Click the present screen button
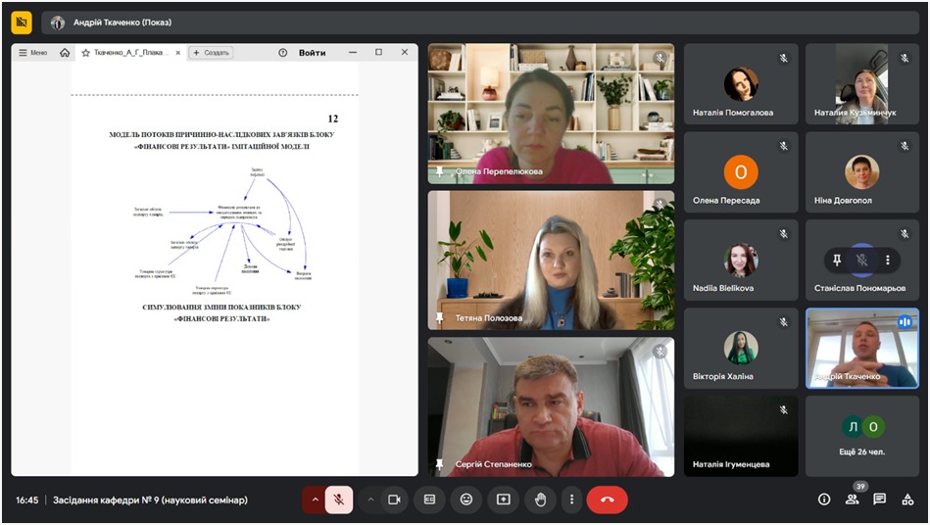930x525 pixels. point(503,500)
